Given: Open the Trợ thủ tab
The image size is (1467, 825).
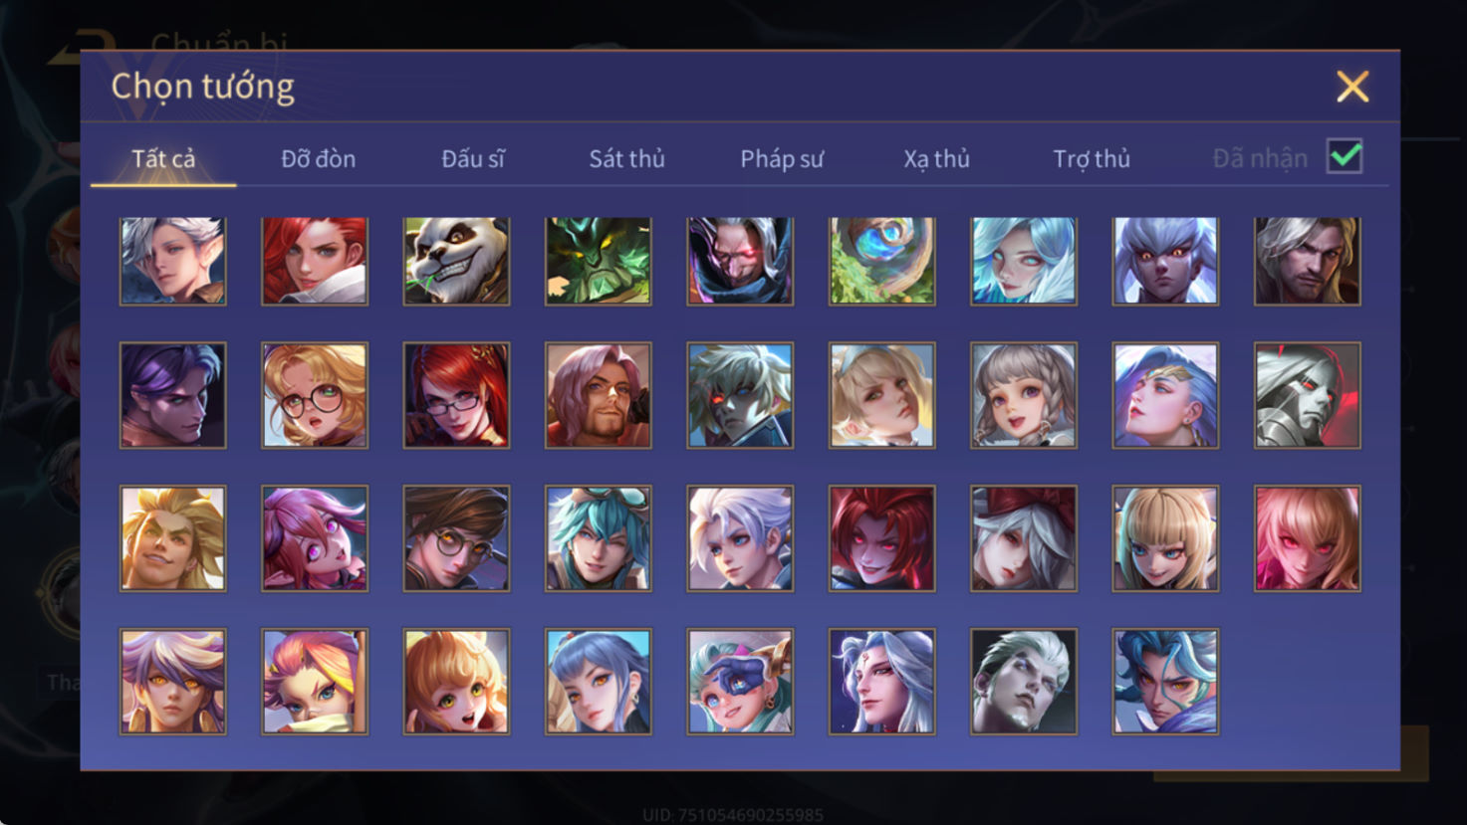Looking at the screenshot, I should 1092,158.
